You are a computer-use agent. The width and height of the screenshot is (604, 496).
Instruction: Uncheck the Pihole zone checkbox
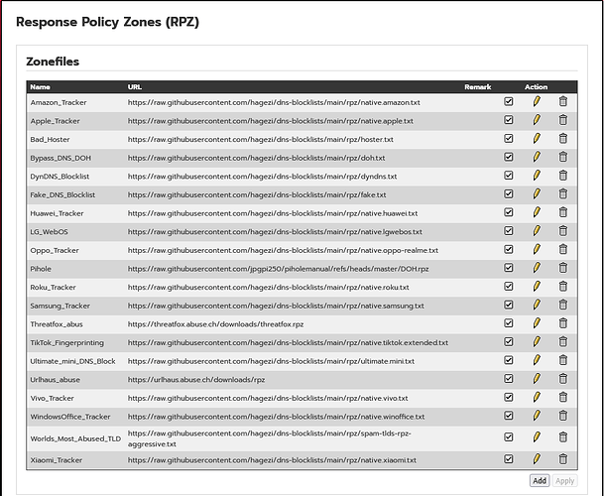click(x=509, y=268)
